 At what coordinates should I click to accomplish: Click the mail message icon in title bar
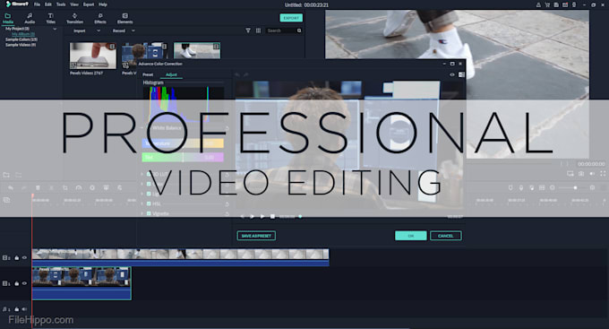[x=565, y=5]
